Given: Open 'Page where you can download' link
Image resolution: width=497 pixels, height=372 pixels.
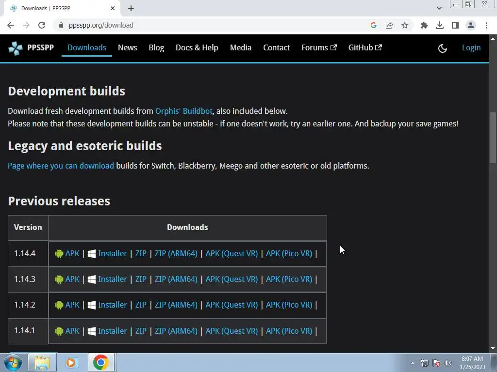Looking at the screenshot, I should (61, 166).
